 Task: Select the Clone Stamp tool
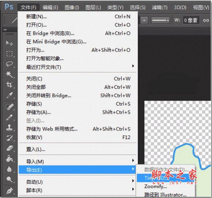[9, 128]
